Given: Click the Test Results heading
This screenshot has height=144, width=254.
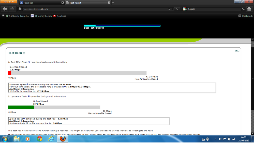Looking at the screenshot, I should pos(17,53).
